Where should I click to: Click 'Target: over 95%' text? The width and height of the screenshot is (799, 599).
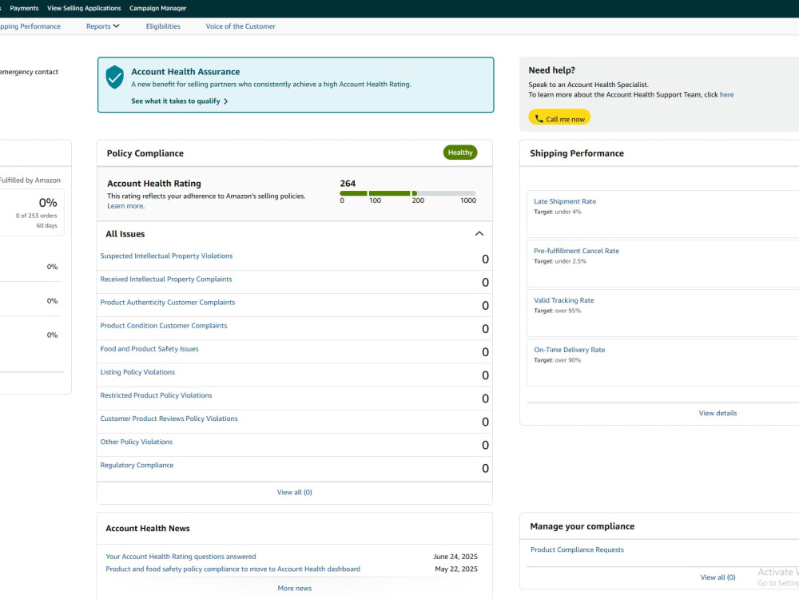point(557,311)
